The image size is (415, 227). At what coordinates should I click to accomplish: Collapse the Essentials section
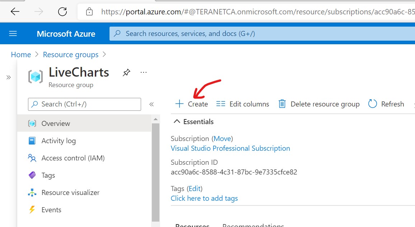click(x=177, y=122)
